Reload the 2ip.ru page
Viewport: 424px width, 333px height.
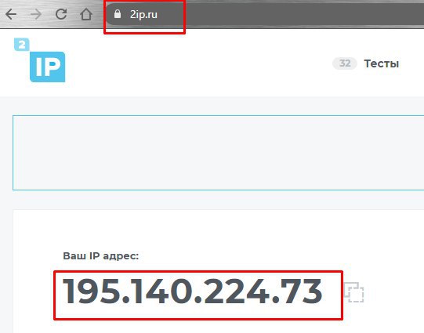tap(61, 14)
